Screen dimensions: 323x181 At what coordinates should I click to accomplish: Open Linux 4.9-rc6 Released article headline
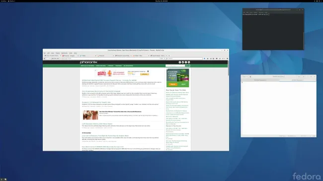pos(105,136)
